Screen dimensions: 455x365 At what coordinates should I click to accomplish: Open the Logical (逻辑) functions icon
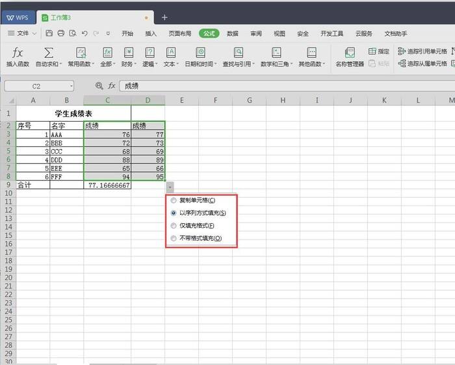[x=149, y=53]
